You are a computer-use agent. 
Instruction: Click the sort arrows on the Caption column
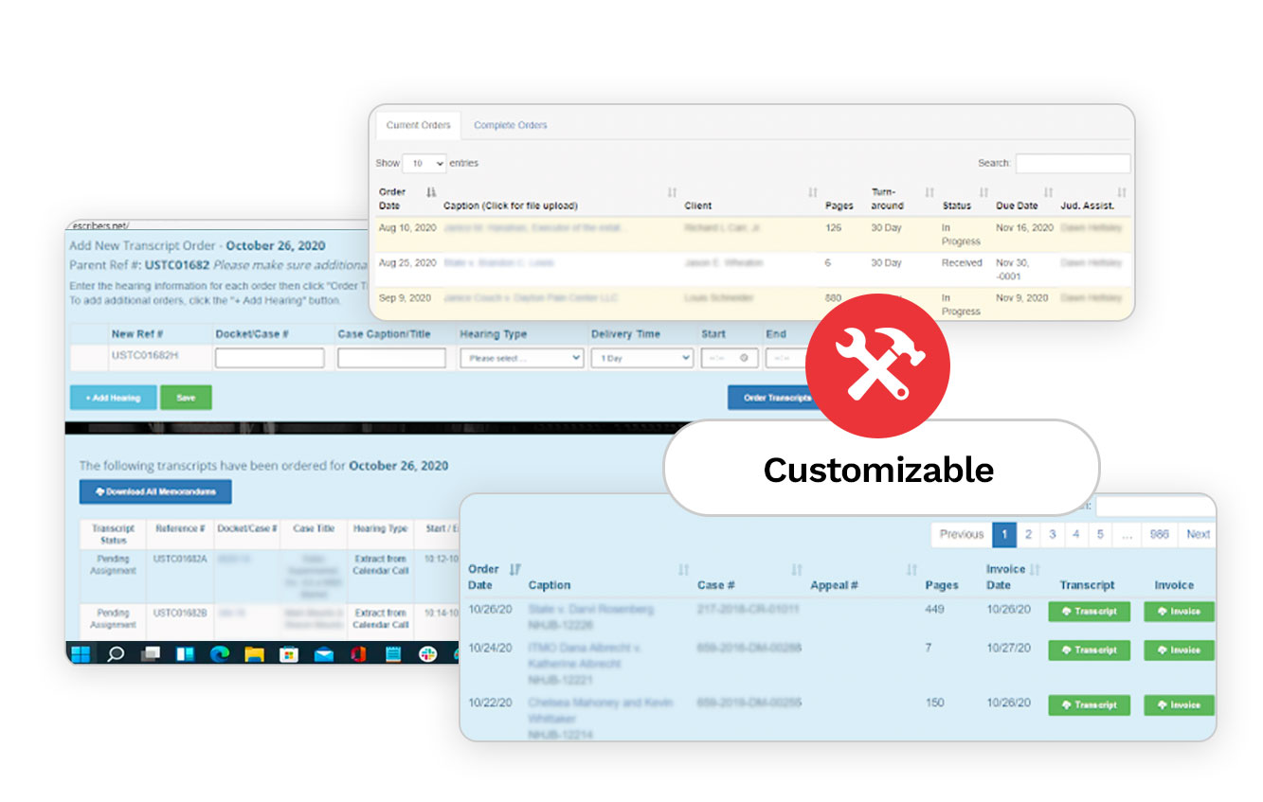(x=683, y=569)
